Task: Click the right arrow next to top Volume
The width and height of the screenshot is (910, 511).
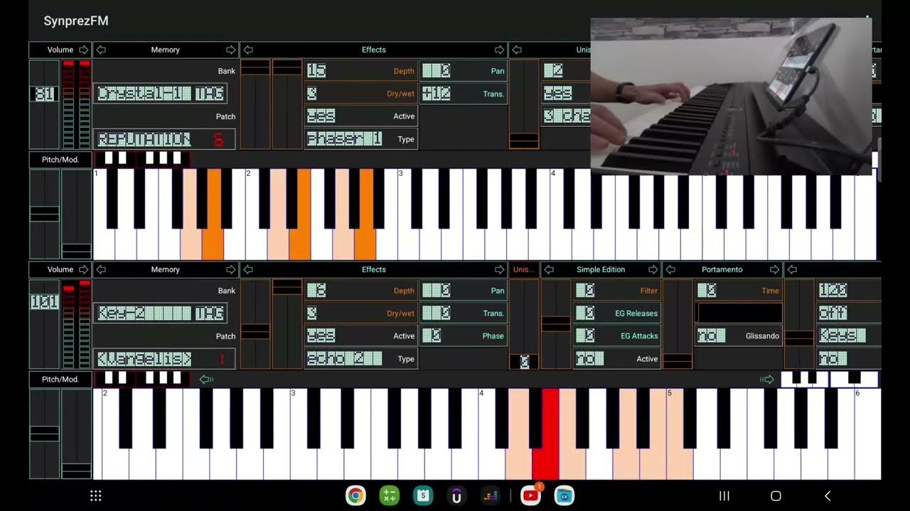Action: (83, 50)
